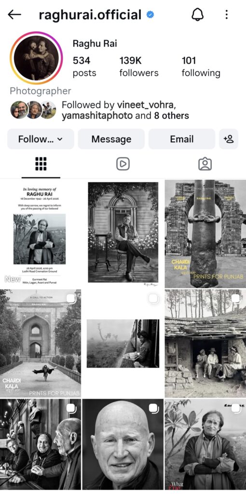Open the notification bell settings
The image size is (246, 494).
197,14
